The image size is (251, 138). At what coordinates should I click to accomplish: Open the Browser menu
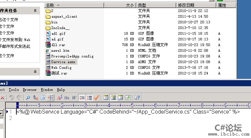click(x=30, y=90)
